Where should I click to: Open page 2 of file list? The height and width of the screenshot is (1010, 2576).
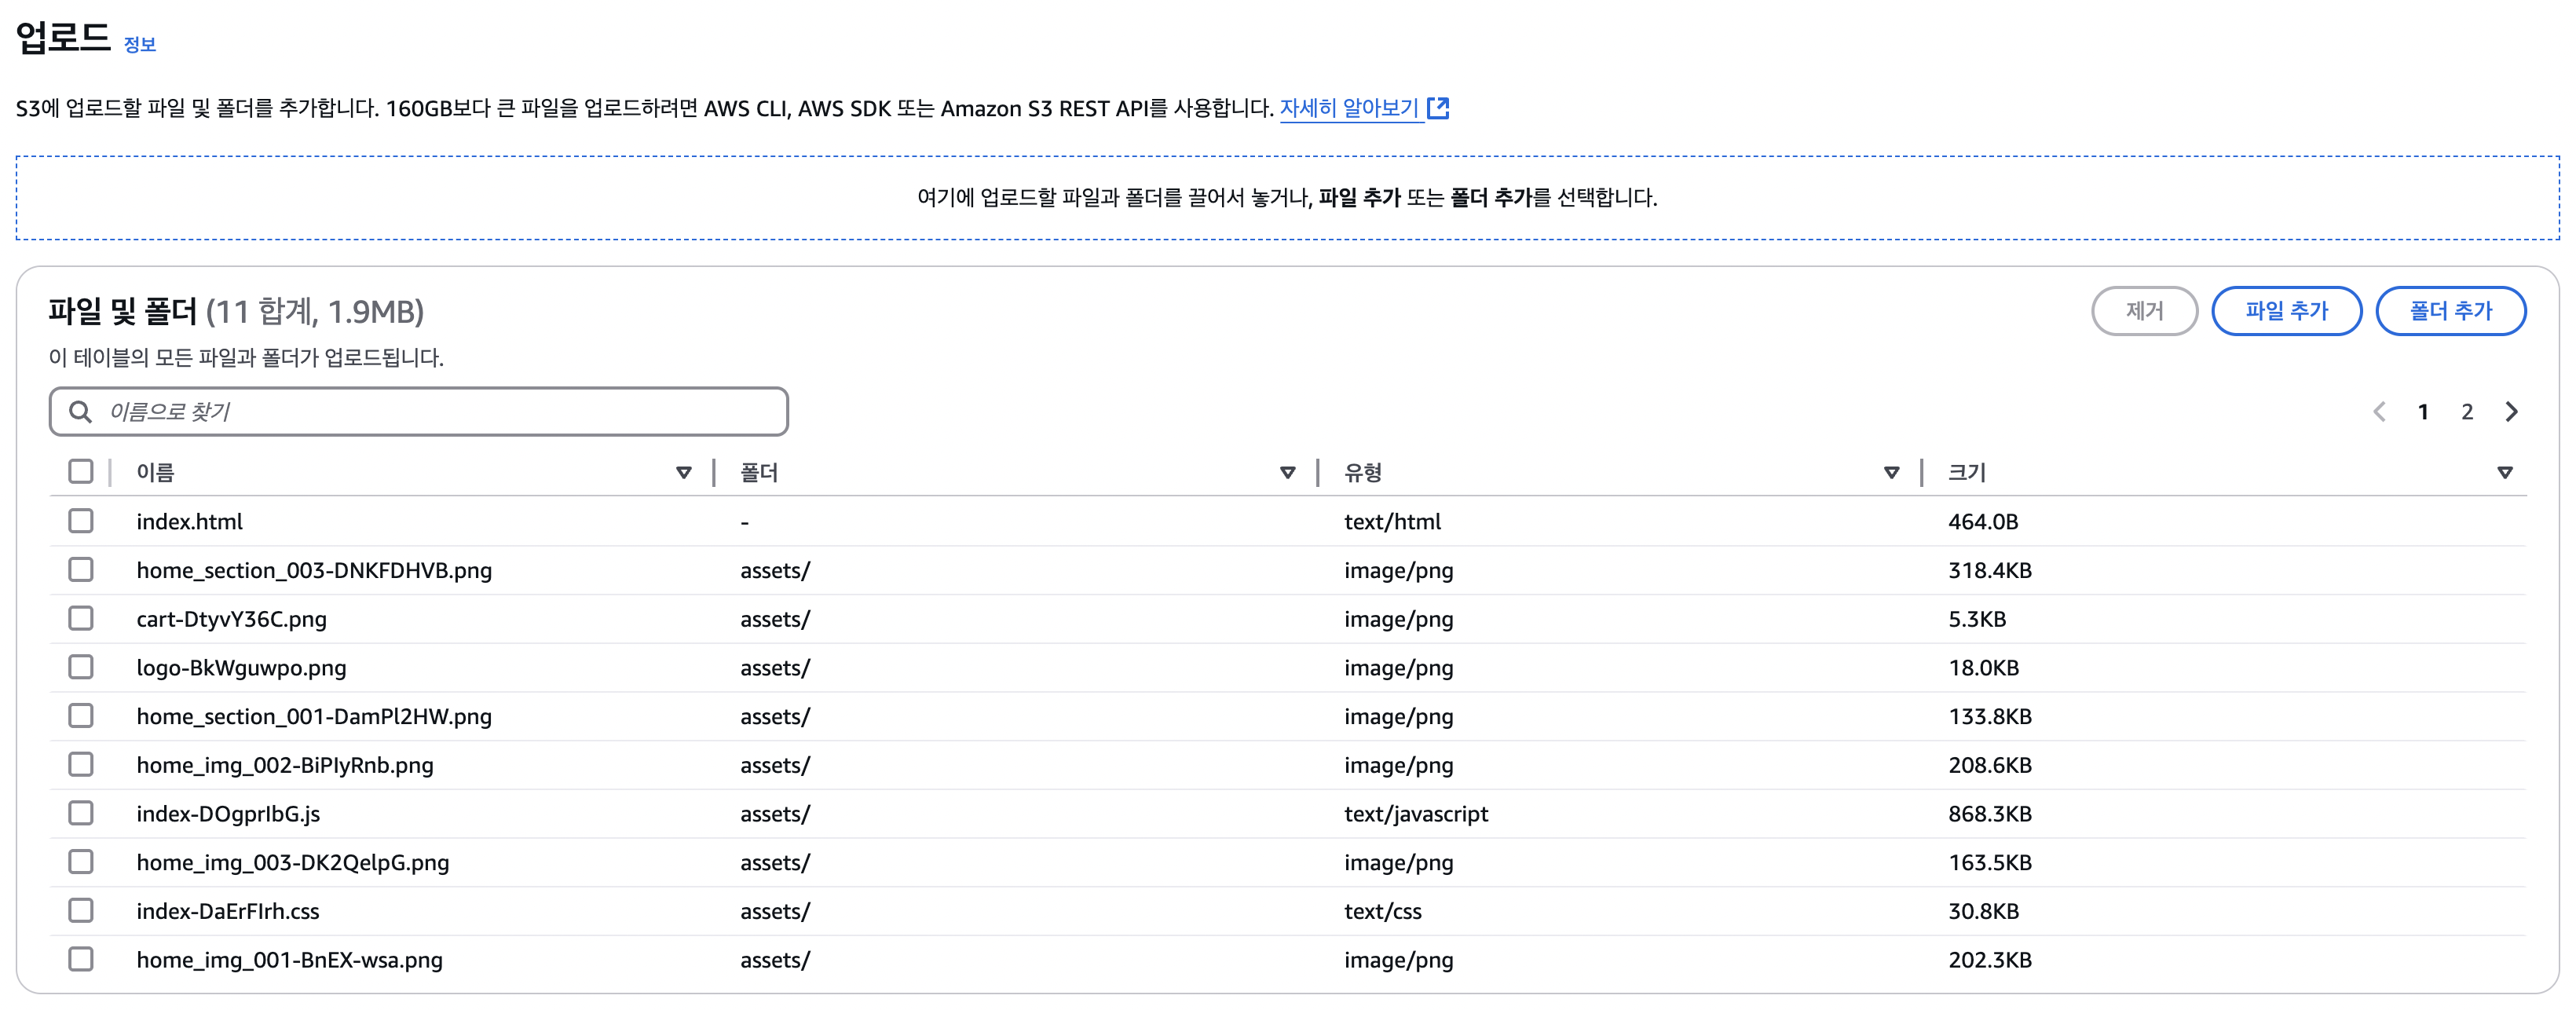(2467, 412)
